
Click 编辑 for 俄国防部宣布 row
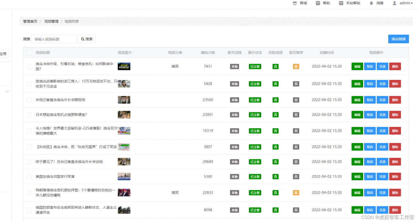pyautogui.click(x=357, y=210)
